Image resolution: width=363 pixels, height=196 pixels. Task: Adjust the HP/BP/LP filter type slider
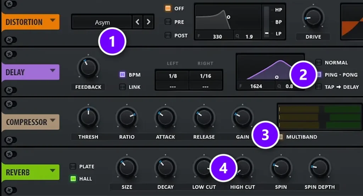[x=267, y=22]
